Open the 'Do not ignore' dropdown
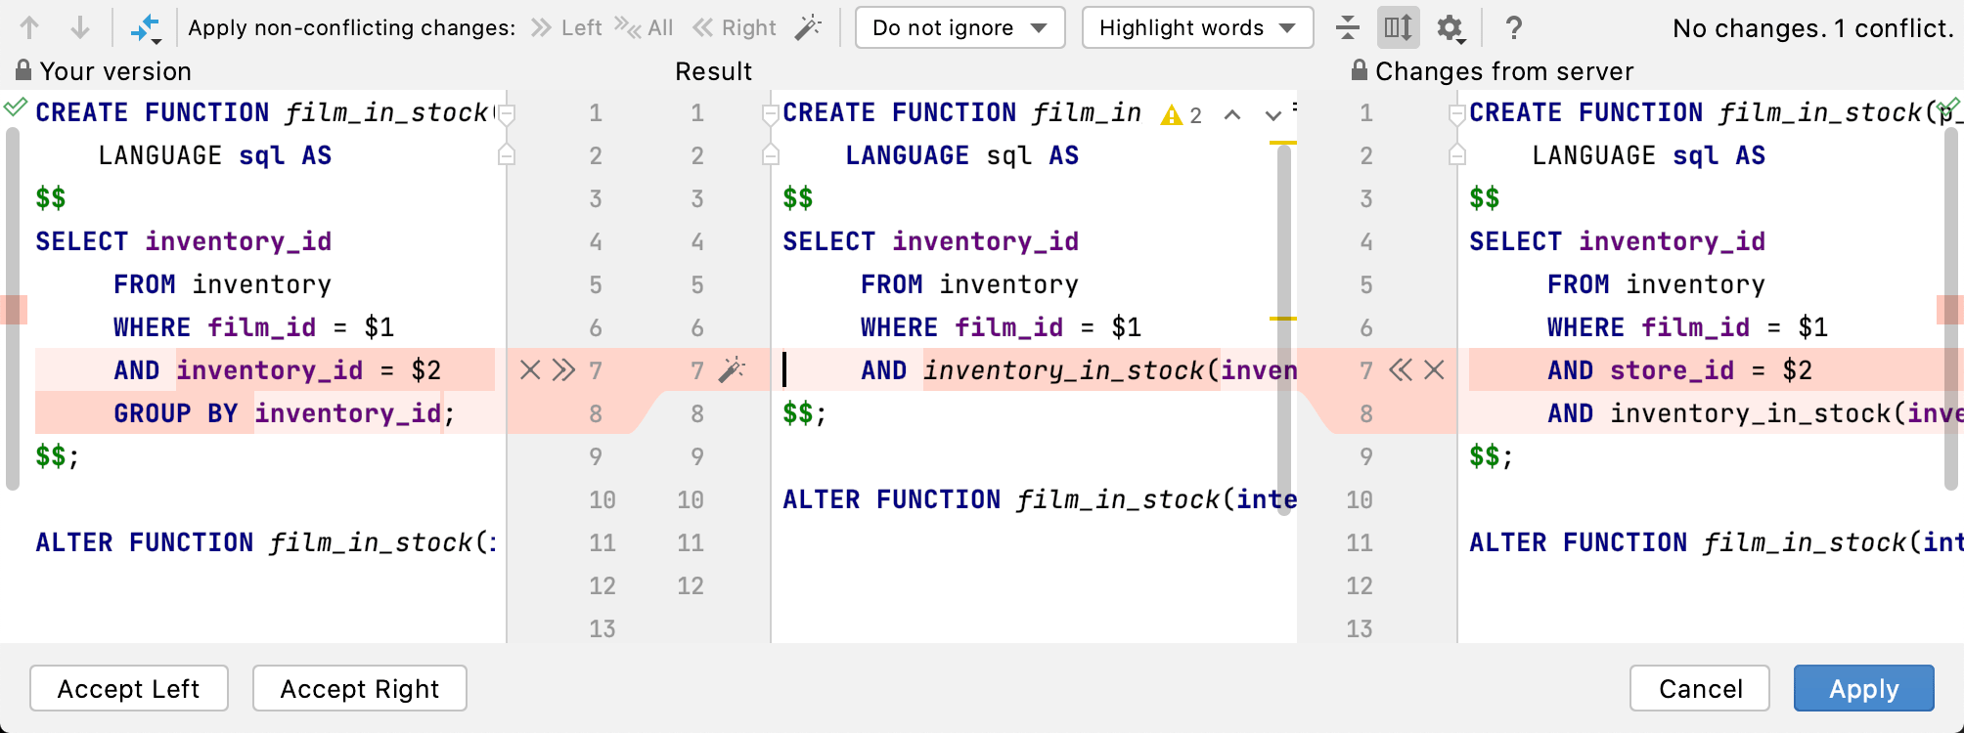Image resolution: width=1964 pixels, height=733 pixels. pos(960,28)
